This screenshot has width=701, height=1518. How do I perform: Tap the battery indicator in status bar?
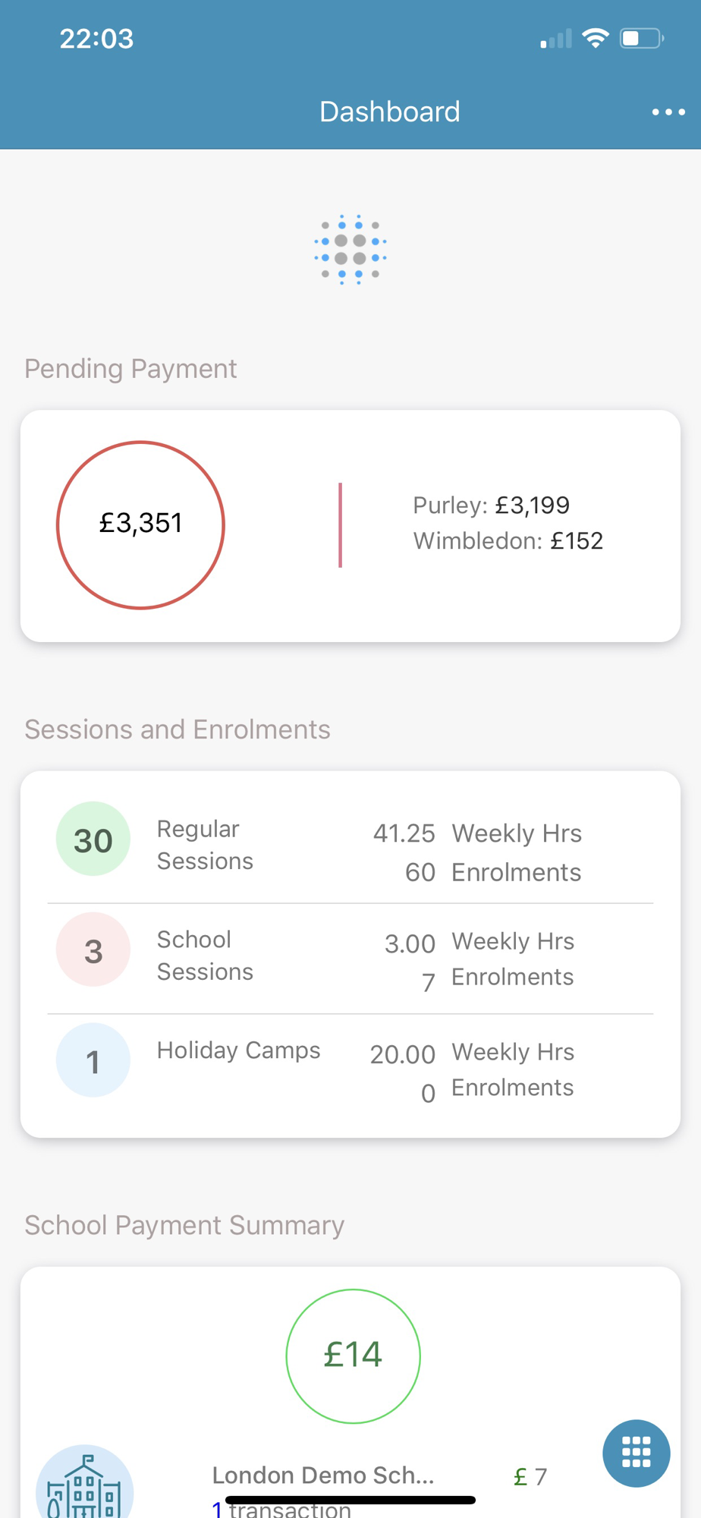(642, 38)
